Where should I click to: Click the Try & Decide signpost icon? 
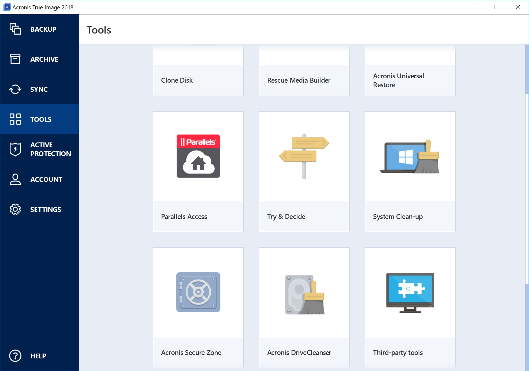(x=304, y=156)
